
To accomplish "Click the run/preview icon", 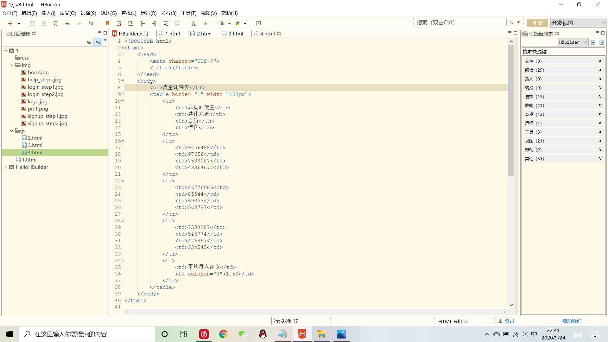I will tap(222, 23).
